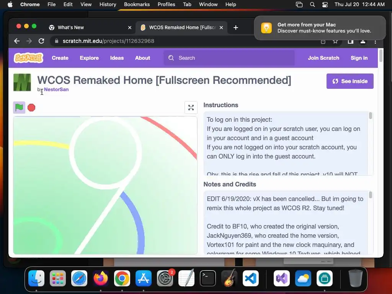
Task: Open the Edit menu
Action: click(68, 5)
